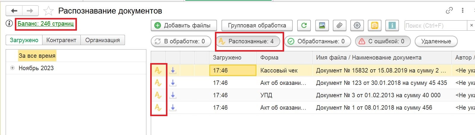Open settings via the gear icon
475x135 pixels.
[x=357, y=26]
